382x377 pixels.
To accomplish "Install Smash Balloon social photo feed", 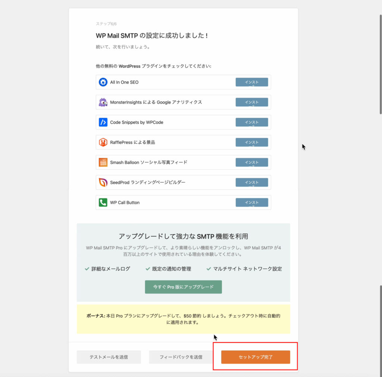I will (252, 162).
